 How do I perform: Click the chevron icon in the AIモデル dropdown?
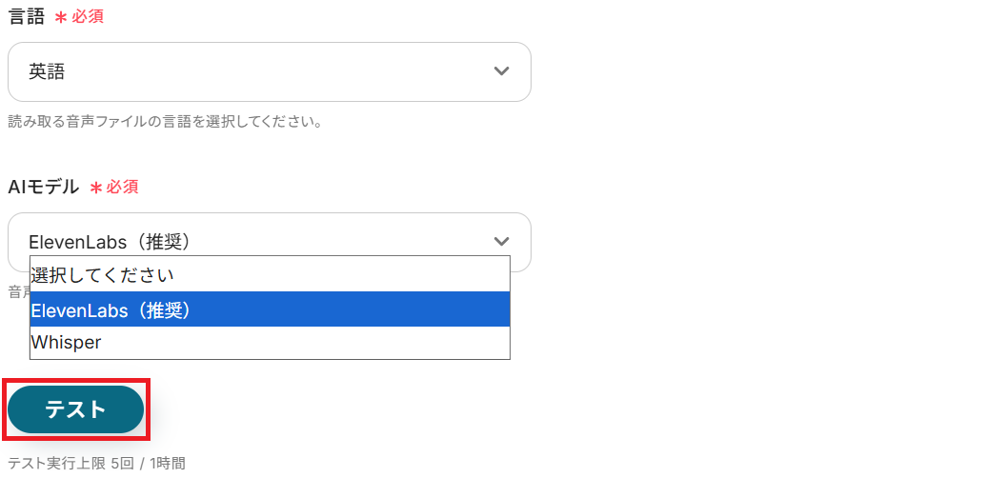[501, 241]
